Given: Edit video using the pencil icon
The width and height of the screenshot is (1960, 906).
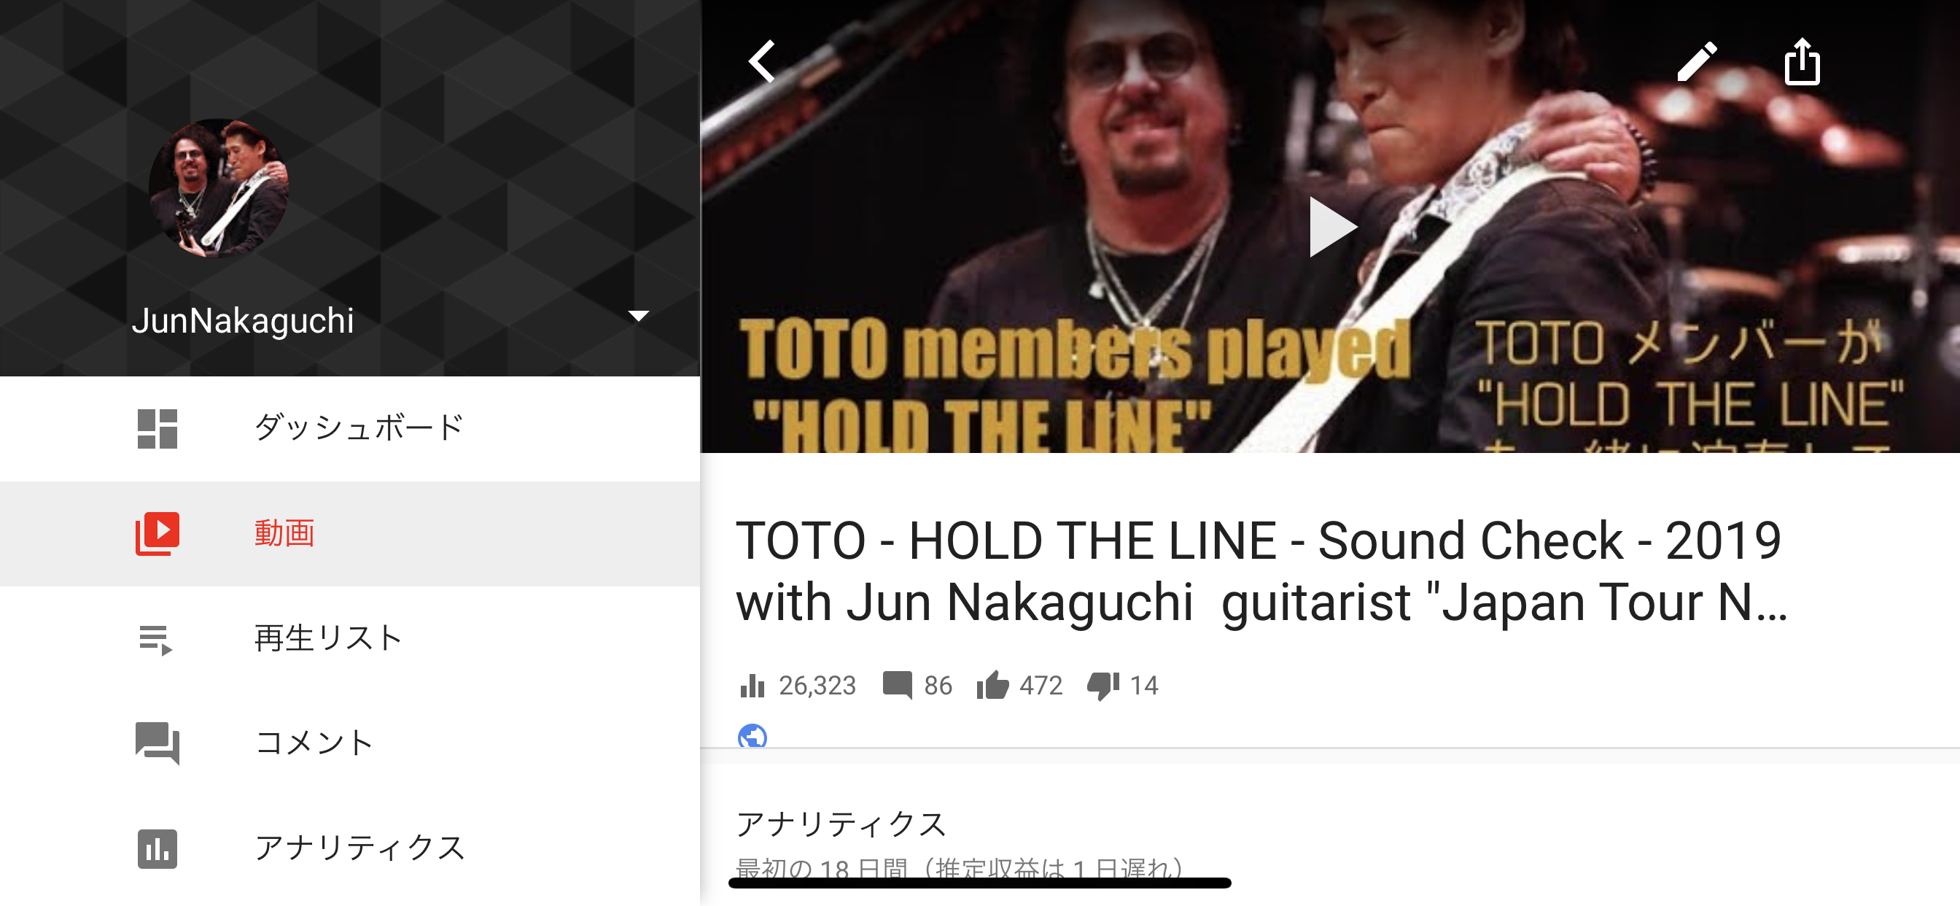Looking at the screenshot, I should [1697, 62].
